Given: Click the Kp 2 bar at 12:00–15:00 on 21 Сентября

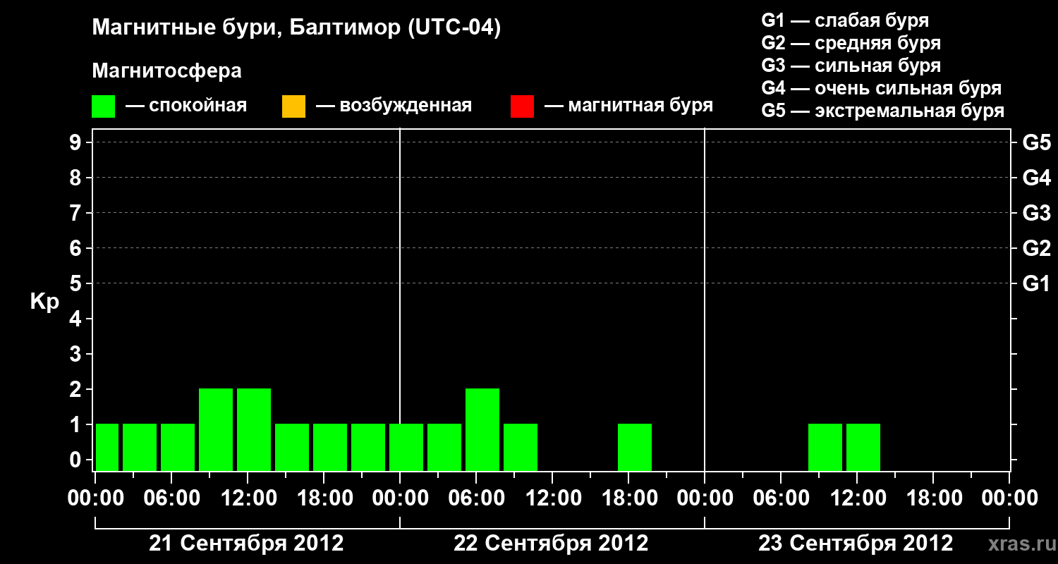Looking at the screenshot, I should pyautogui.click(x=254, y=429).
